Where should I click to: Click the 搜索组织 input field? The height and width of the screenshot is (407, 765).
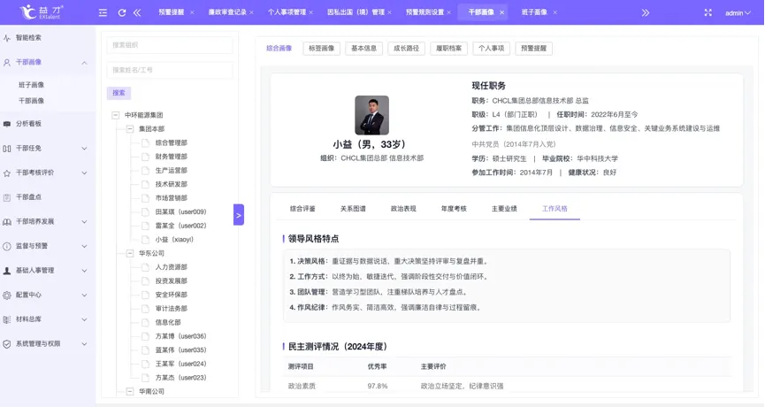169,45
